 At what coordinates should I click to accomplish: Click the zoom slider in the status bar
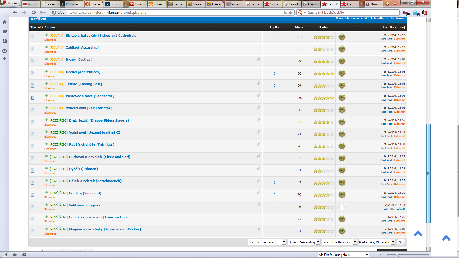[397, 255]
